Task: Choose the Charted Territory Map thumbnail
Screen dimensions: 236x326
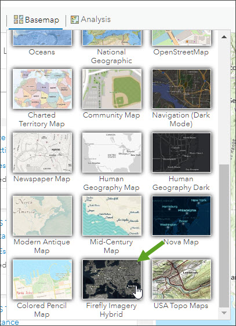Action: [x=42, y=89]
